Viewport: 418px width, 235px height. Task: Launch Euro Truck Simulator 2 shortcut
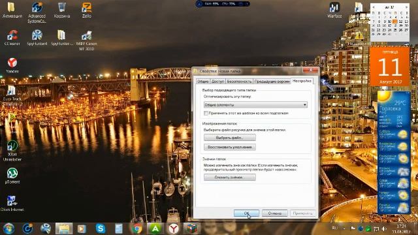[x=12, y=95]
